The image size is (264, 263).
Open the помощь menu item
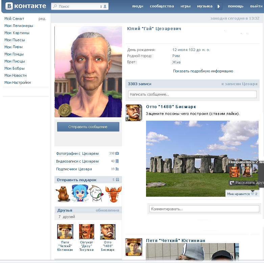236,6
